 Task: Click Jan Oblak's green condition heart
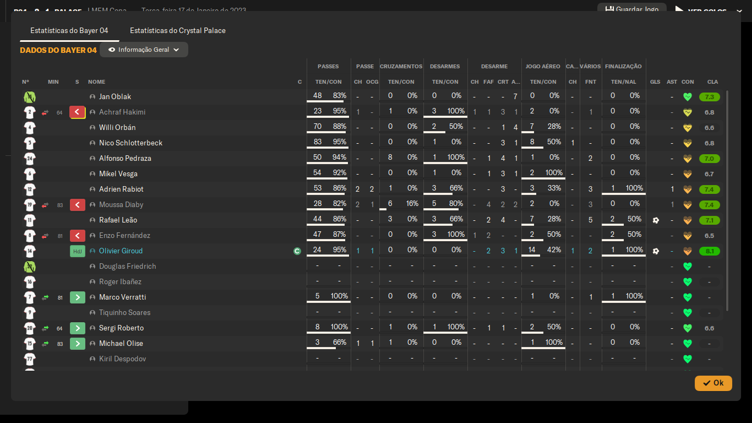pyautogui.click(x=687, y=97)
